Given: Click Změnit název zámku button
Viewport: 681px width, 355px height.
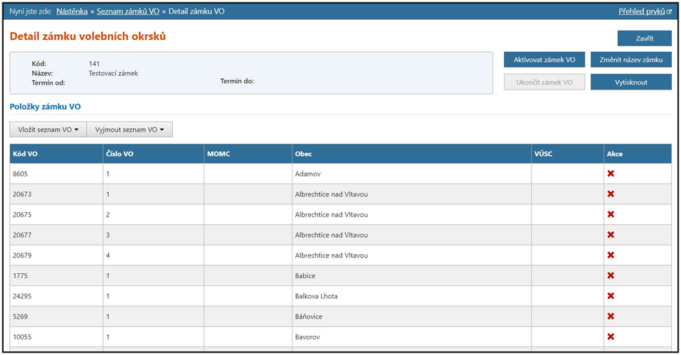Looking at the screenshot, I should pos(630,60).
